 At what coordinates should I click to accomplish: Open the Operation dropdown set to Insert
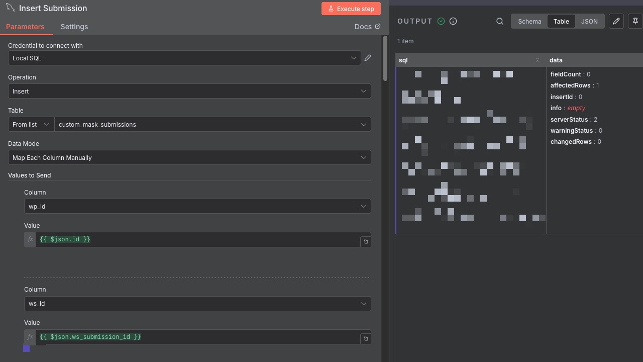pos(189,91)
